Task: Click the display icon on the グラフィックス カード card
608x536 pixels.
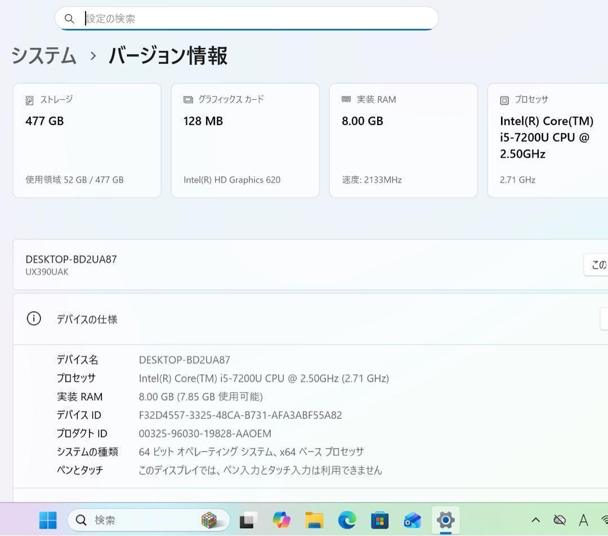Action: pyautogui.click(x=188, y=99)
